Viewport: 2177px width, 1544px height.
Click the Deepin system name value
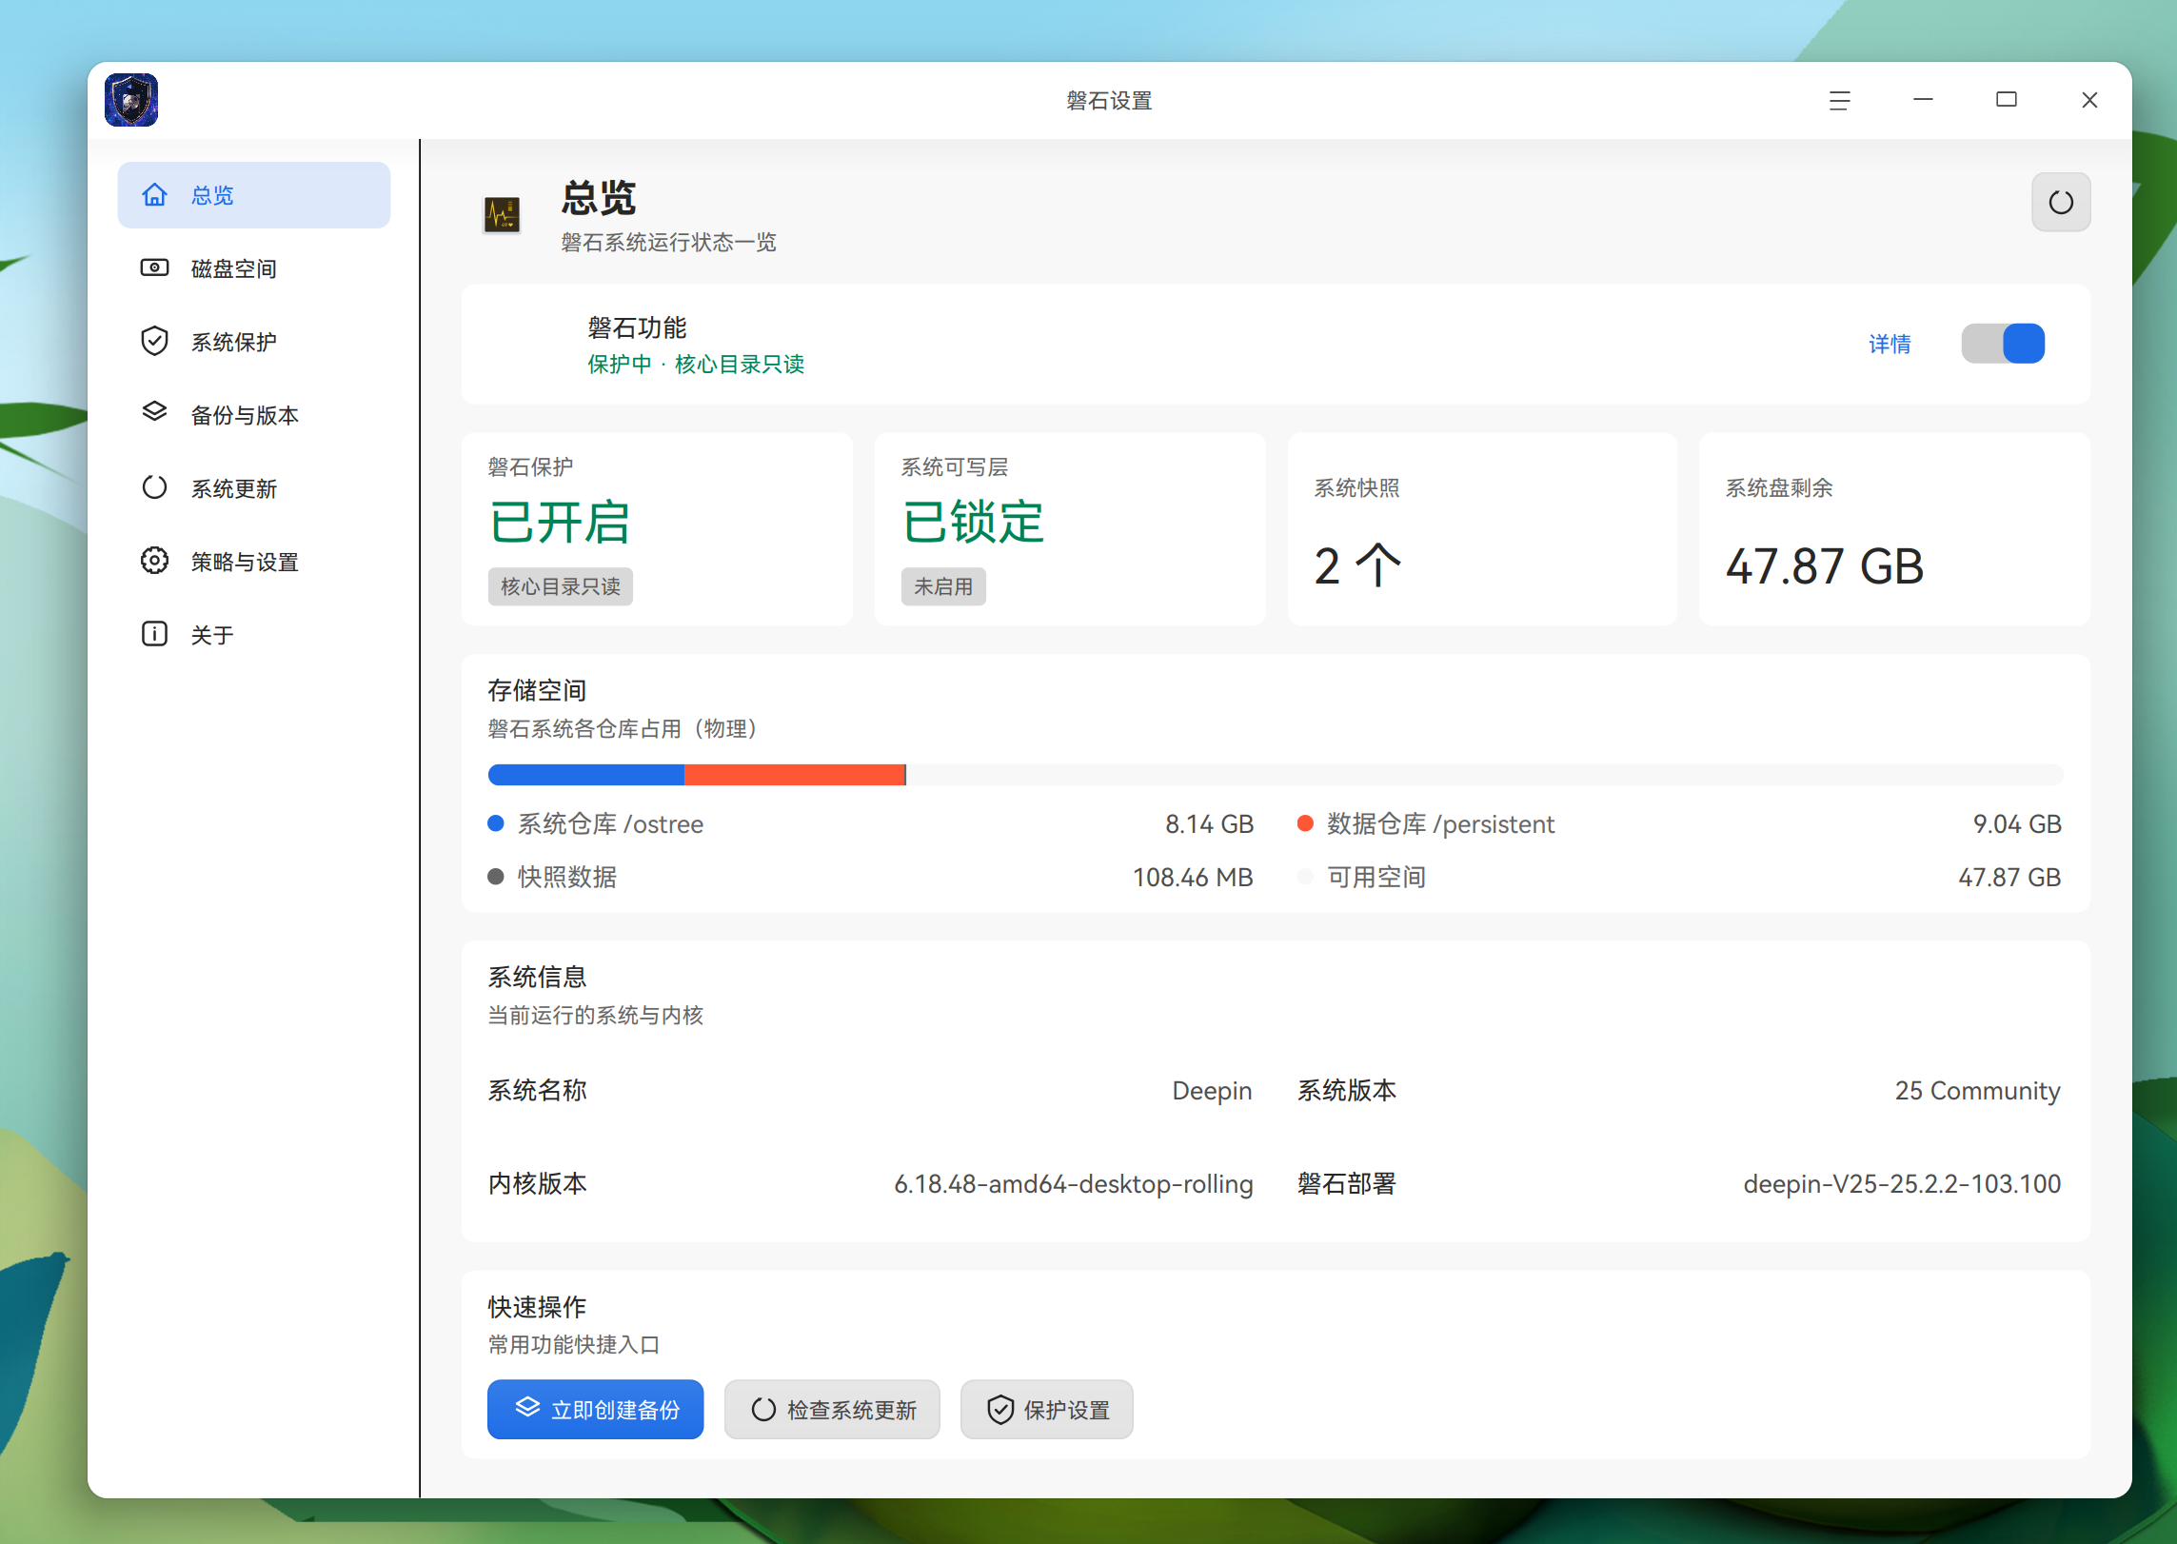(1212, 1090)
